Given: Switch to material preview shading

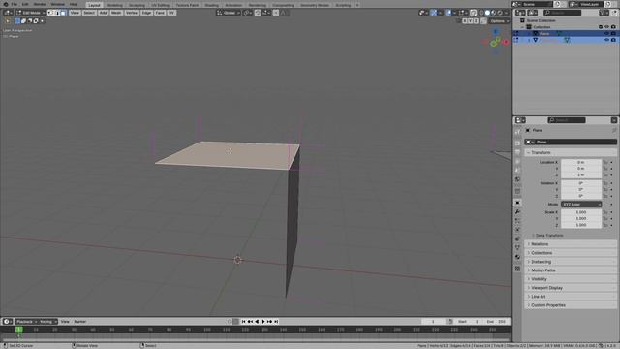Looking at the screenshot, I should (493, 13).
